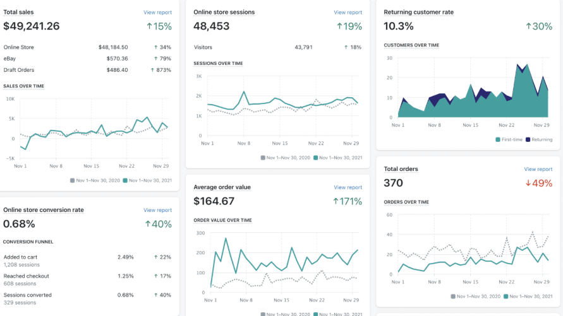Open View report for Online store sessions

pos(348,12)
